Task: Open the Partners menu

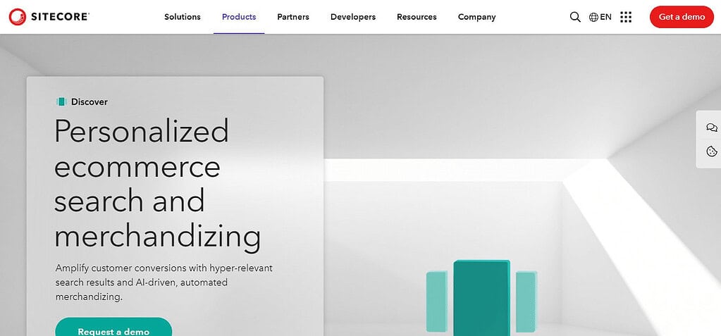Action: tap(293, 17)
